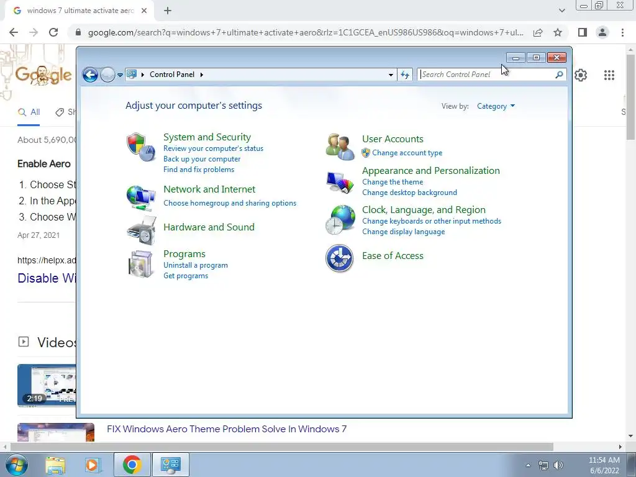Screen dimensions: 636x477
Task: Open a new Chrome tab
Action: (168, 11)
